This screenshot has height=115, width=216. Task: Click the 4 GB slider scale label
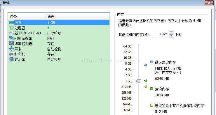click(128, 69)
